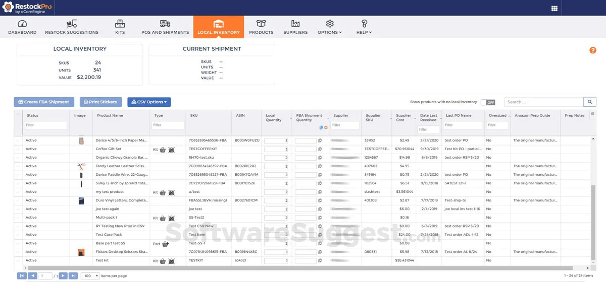Click the Status filter field
The width and height of the screenshot is (606, 282).
46,125
